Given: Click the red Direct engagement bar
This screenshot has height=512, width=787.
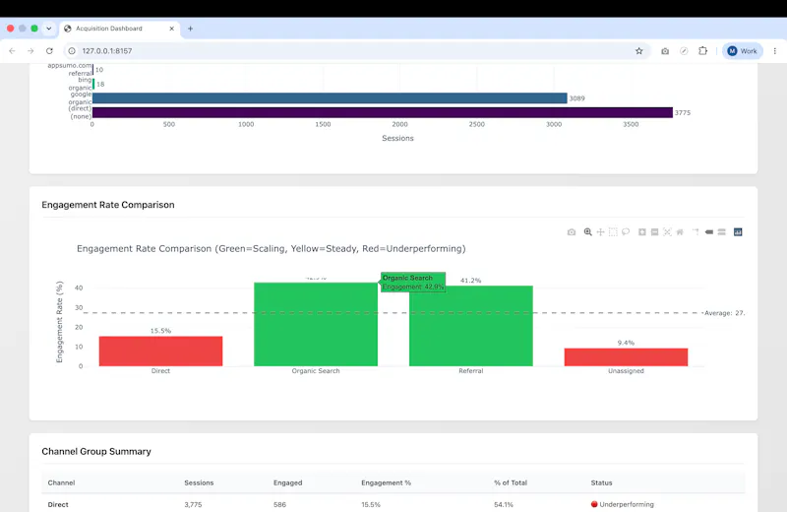Looking at the screenshot, I should (x=160, y=352).
